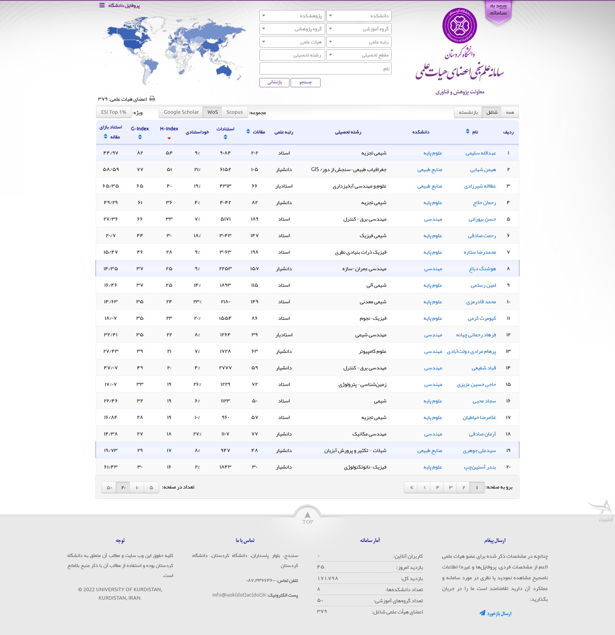Open عبدالله سلیمی profile link
This screenshot has height=635, width=615.
[x=480, y=153]
